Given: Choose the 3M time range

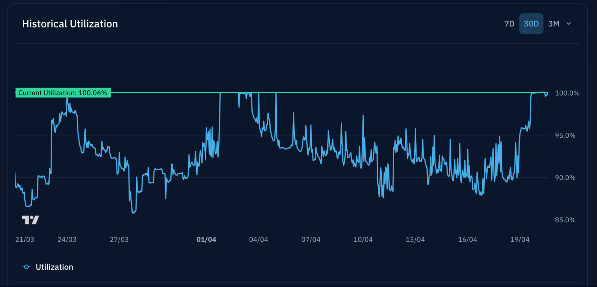Looking at the screenshot, I should tap(553, 24).
